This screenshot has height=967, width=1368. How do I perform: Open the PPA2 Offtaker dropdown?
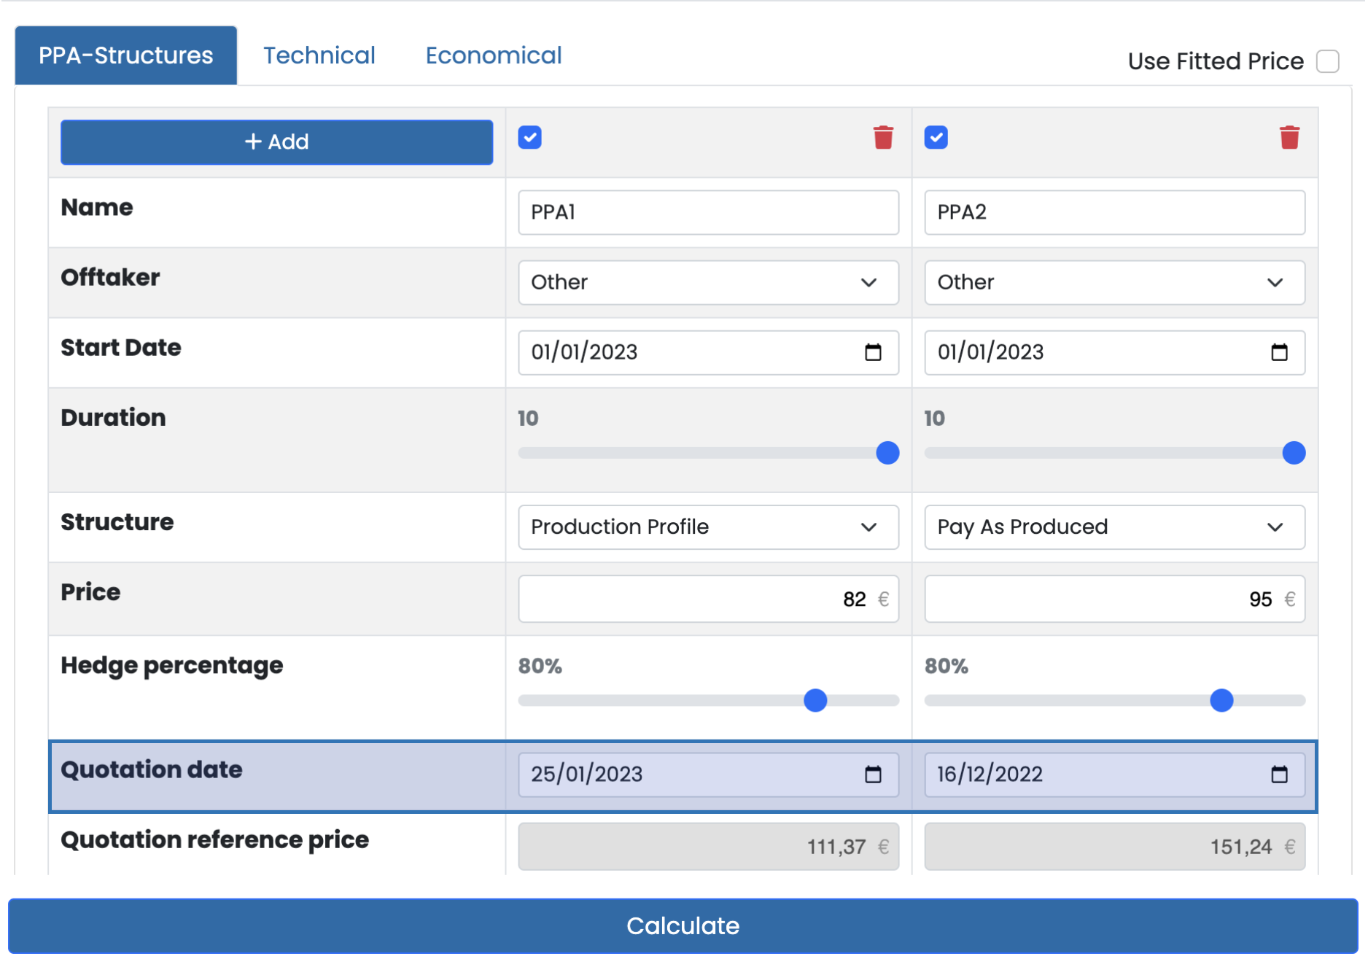click(x=1114, y=282)
